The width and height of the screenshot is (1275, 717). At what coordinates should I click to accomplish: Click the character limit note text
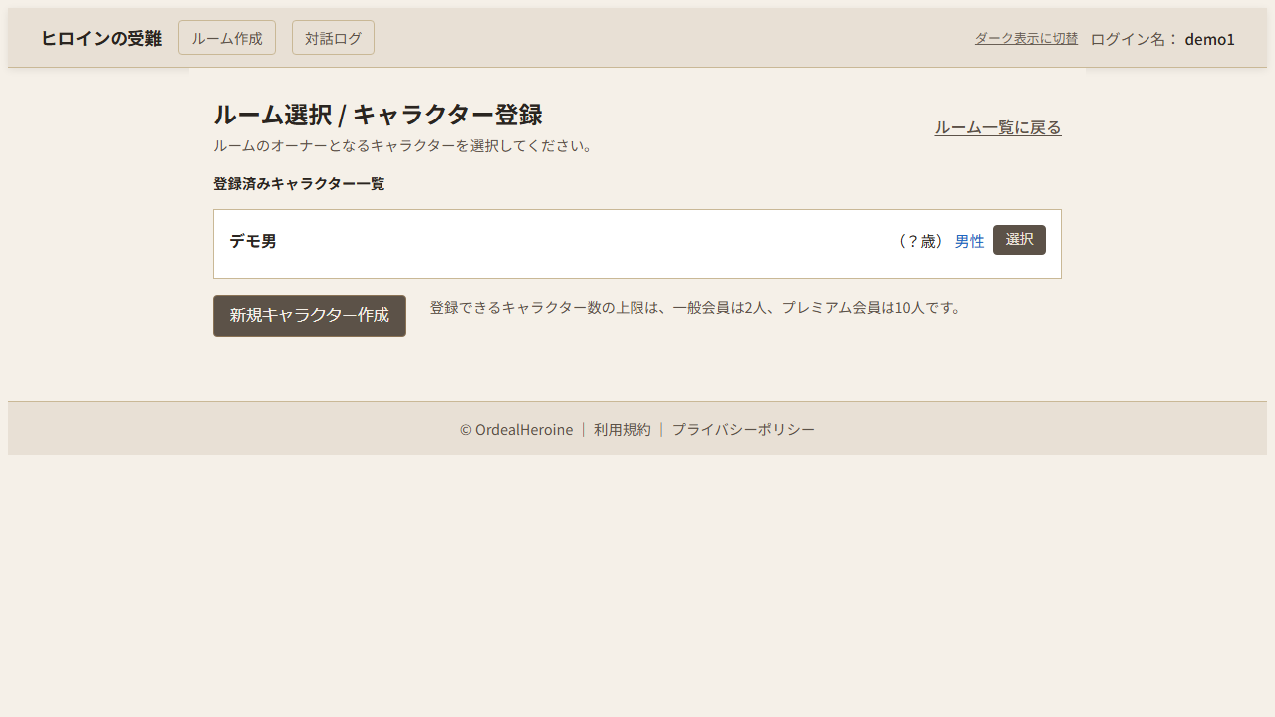point(697,307)
